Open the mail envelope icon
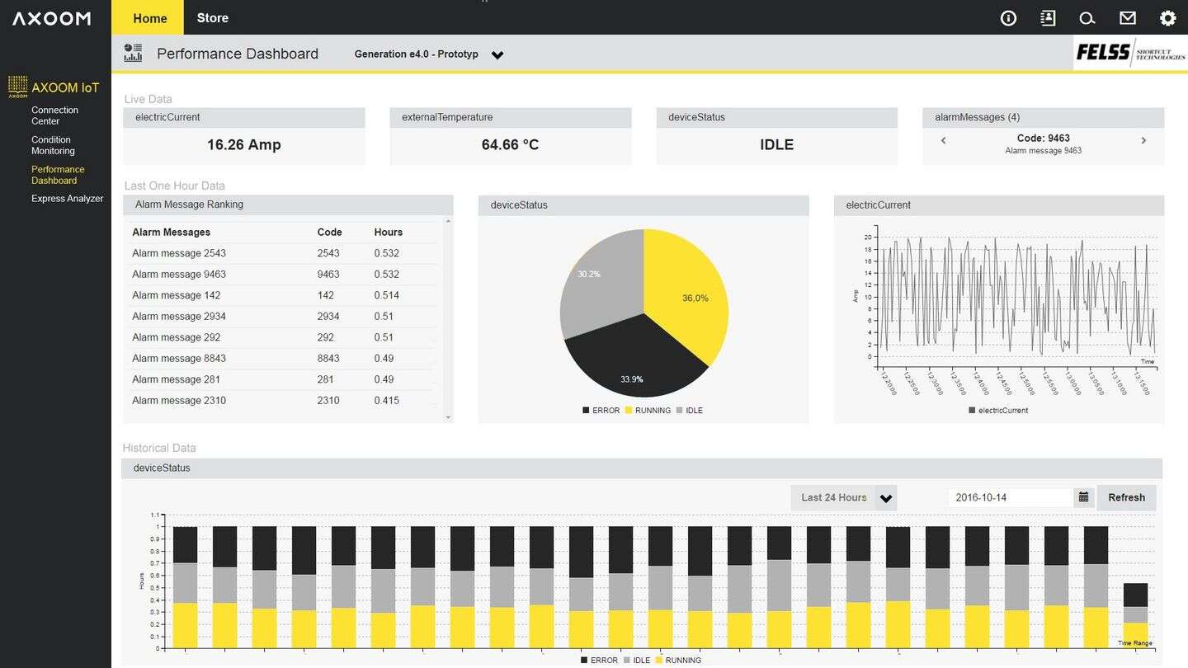 coord(1127,18)
